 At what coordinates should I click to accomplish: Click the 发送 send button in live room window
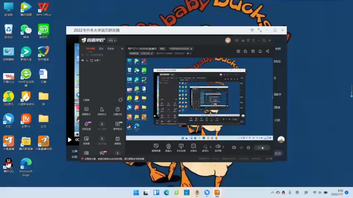coord(278,153)
